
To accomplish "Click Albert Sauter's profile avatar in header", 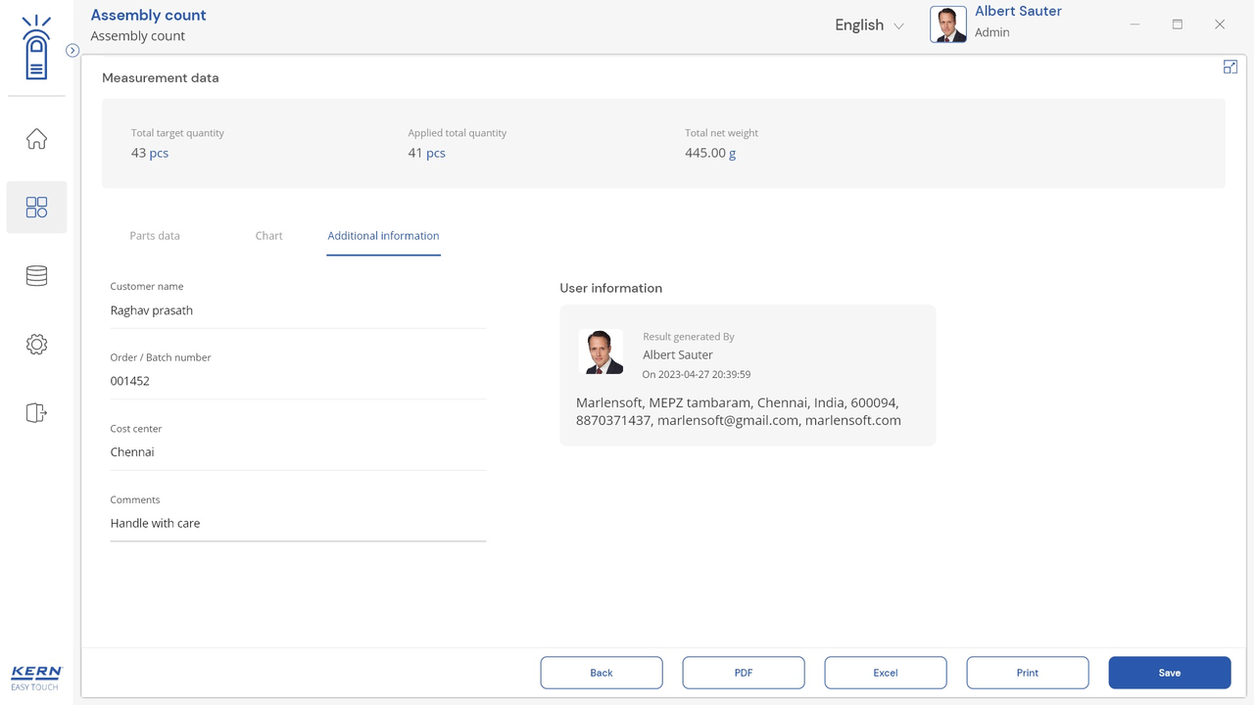I will tap(947, 24).
